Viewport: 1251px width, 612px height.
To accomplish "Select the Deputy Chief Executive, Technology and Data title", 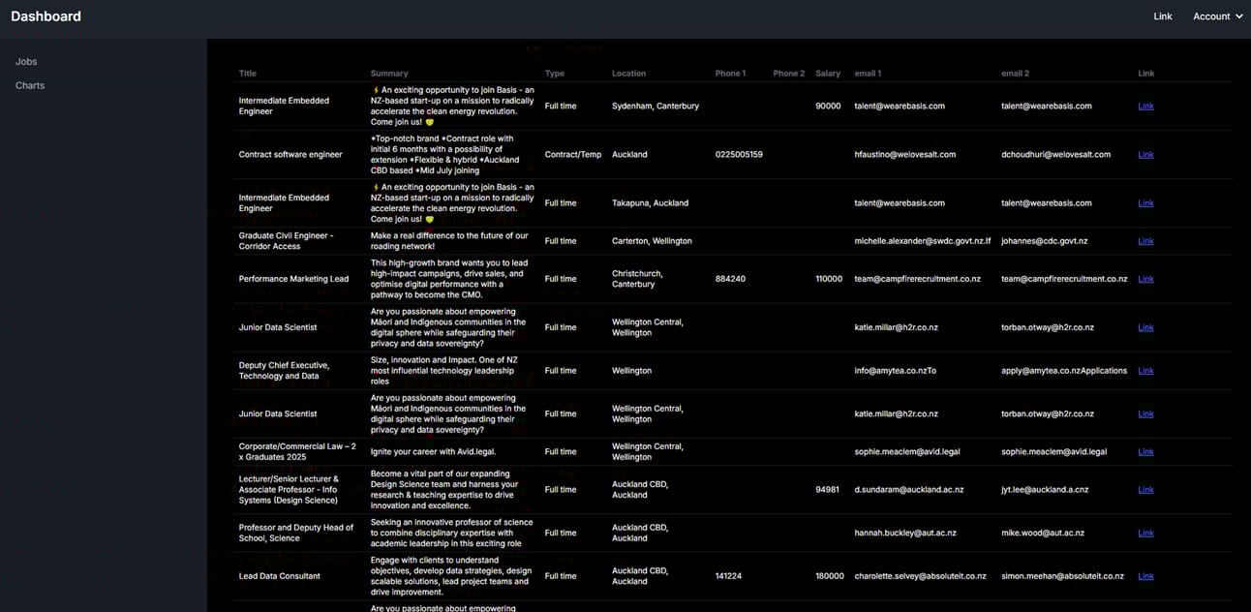I will [x=284, y=371].
